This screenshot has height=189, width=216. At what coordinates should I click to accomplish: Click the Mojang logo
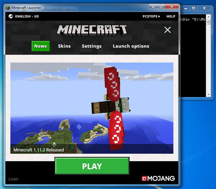tap(158, 178)
